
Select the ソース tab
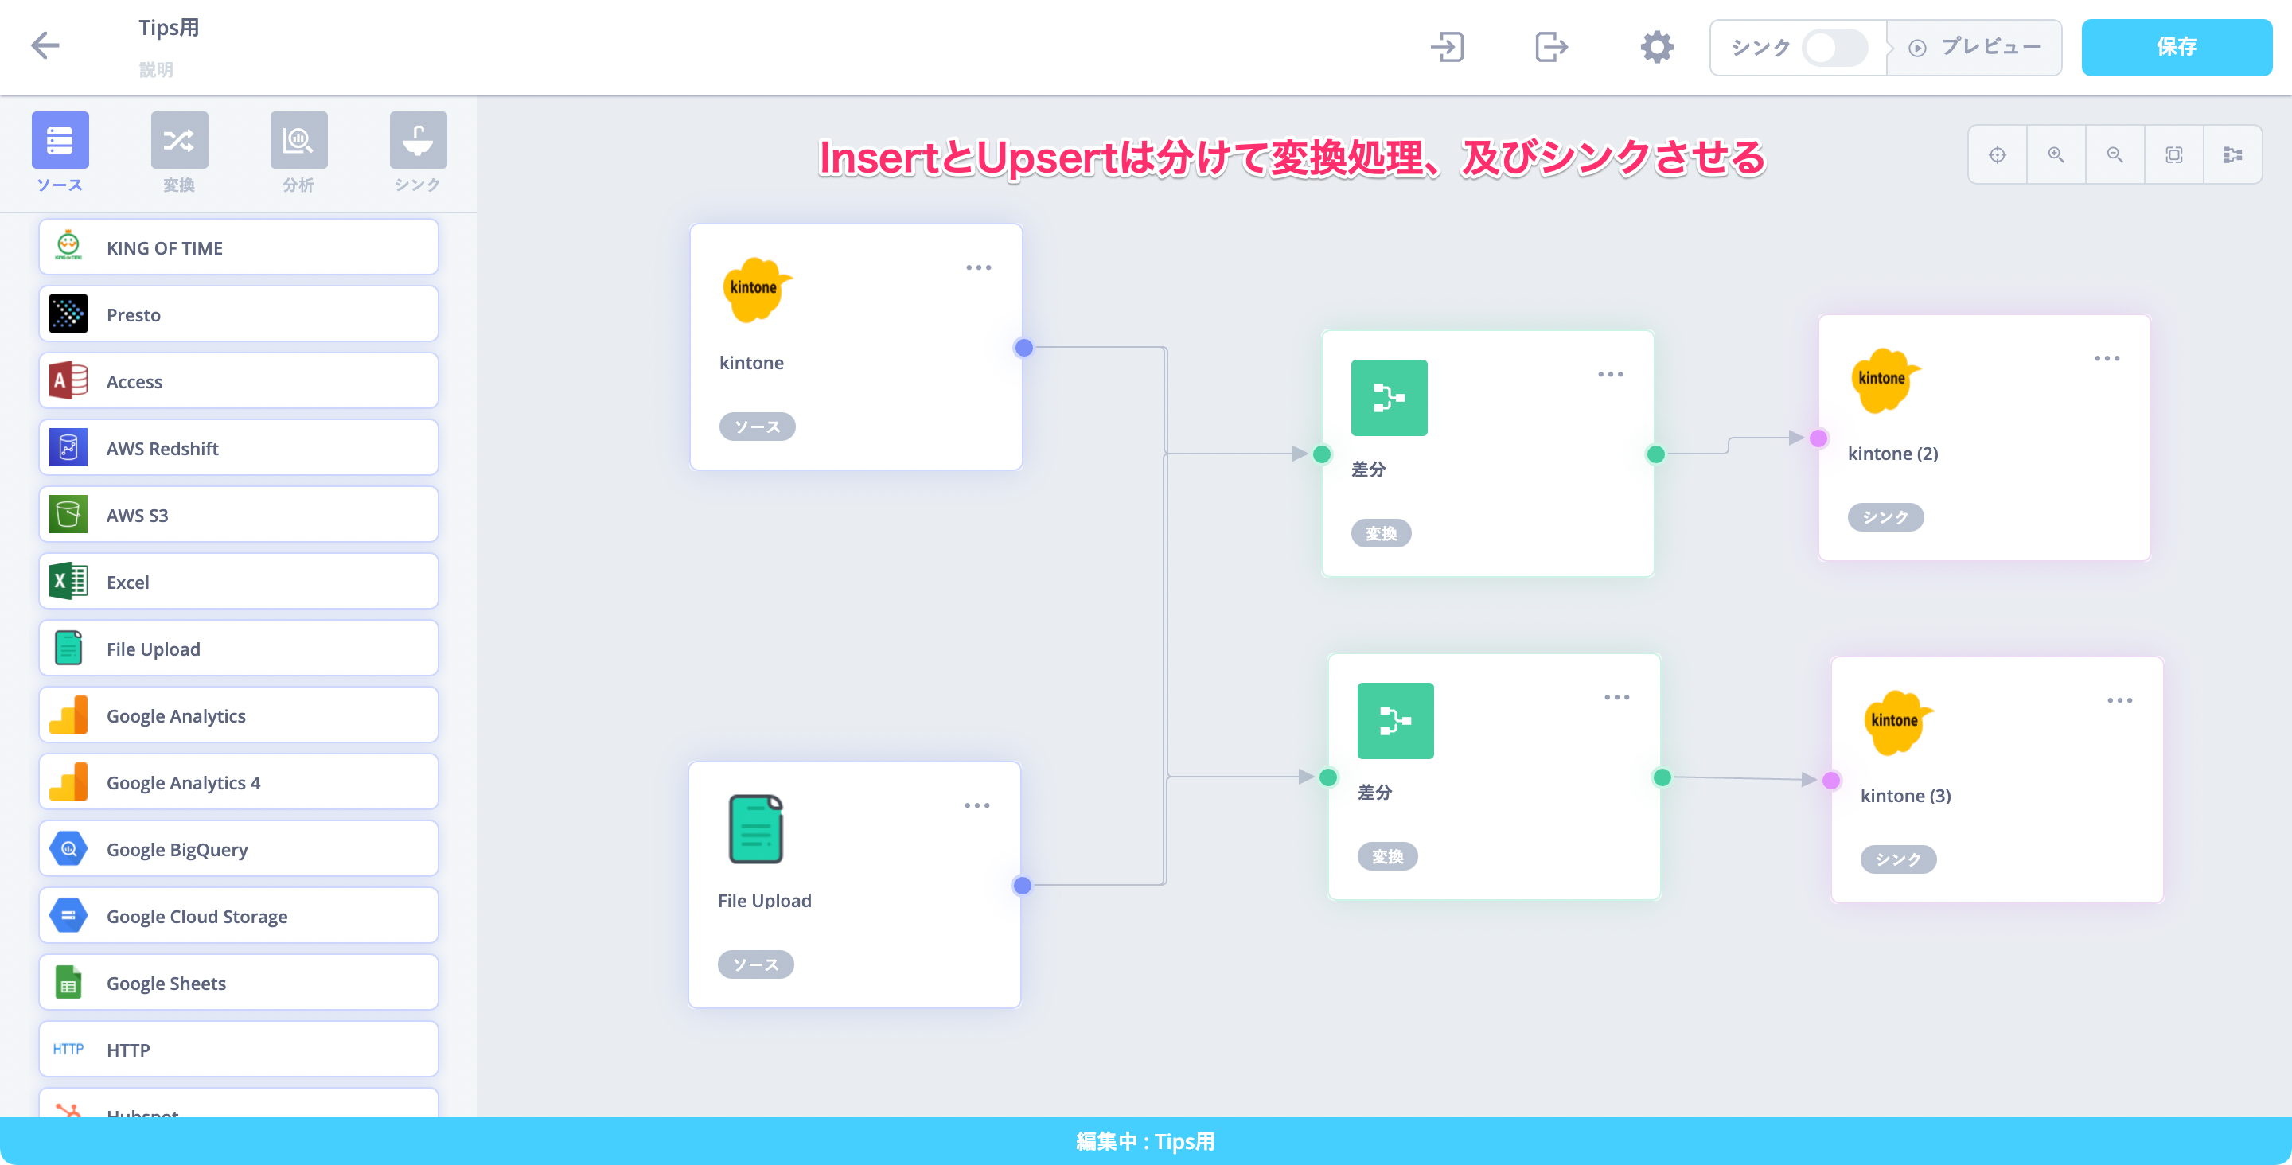point(60,152)
